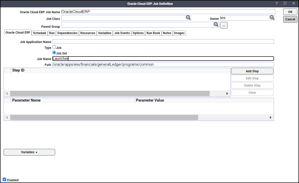Click the Parameter Value column header
This screenshot has height=183, width=299.
click(204, 100)
